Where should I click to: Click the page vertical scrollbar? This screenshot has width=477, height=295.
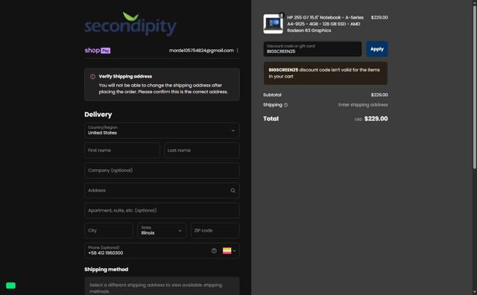474,86
